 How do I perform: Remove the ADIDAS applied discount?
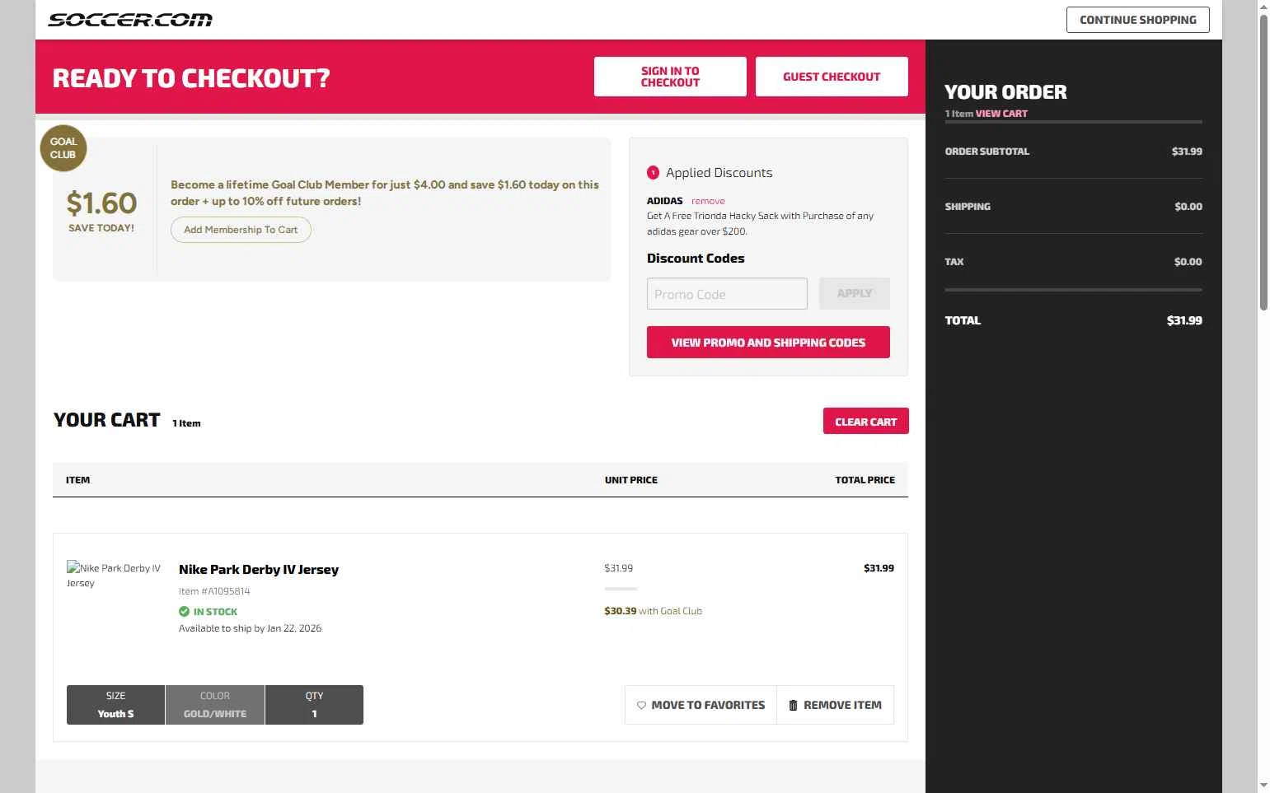point(708,201)
